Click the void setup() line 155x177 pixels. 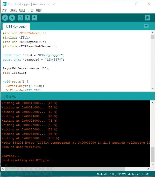(16, 82)
